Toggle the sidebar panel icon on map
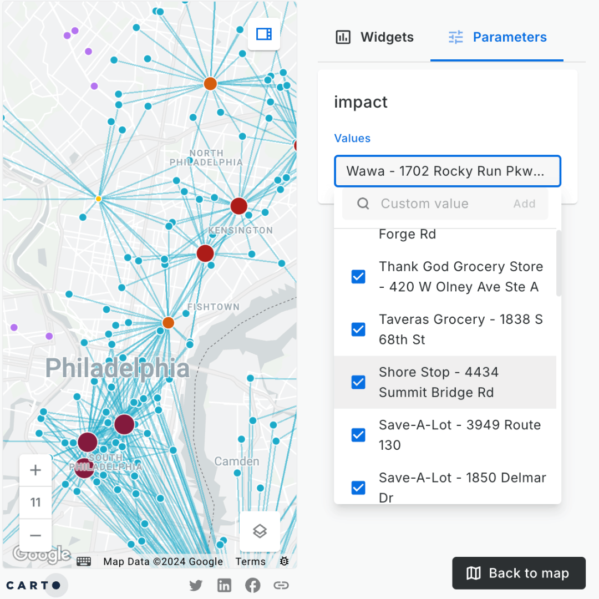 264,34
